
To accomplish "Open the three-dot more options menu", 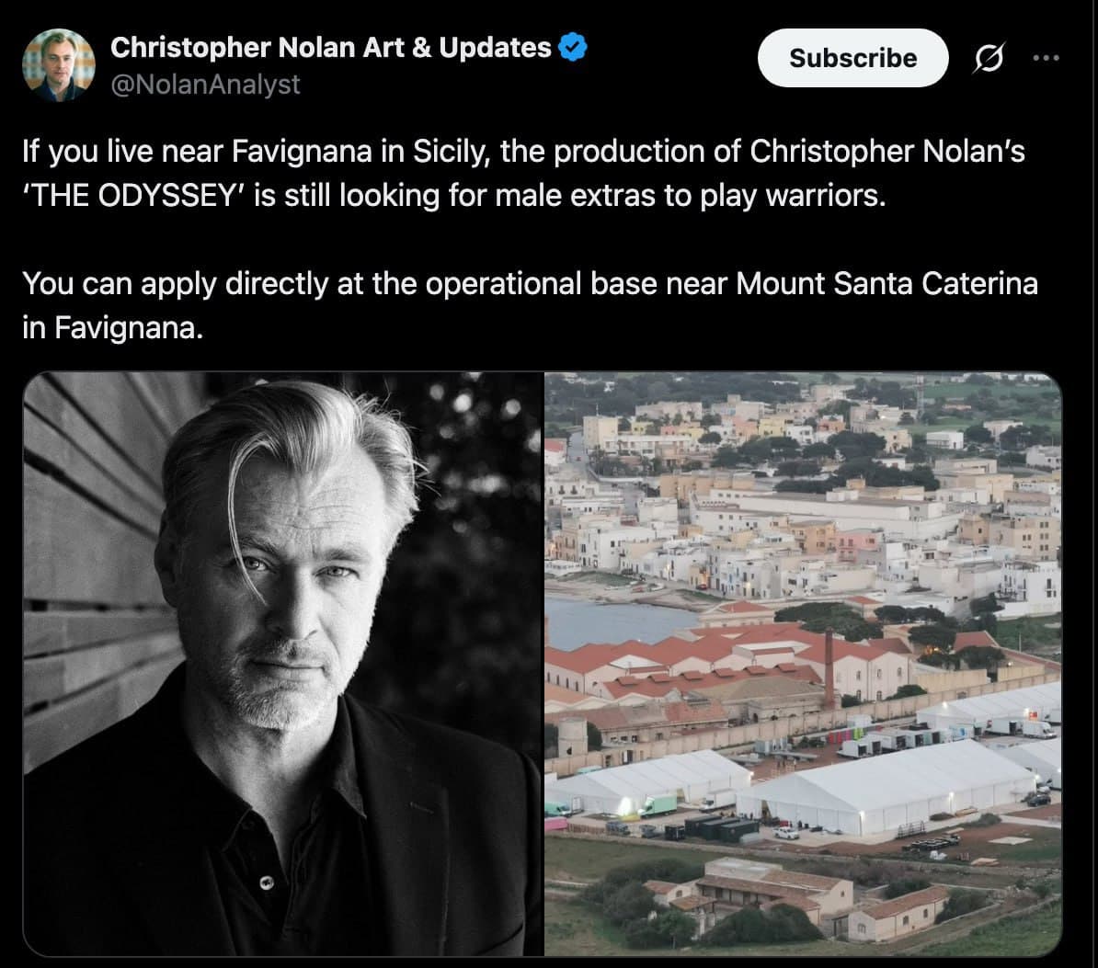I will point(1047,58).
